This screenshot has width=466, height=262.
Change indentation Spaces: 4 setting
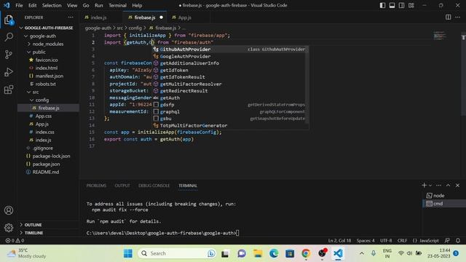[x=366, y=241]
